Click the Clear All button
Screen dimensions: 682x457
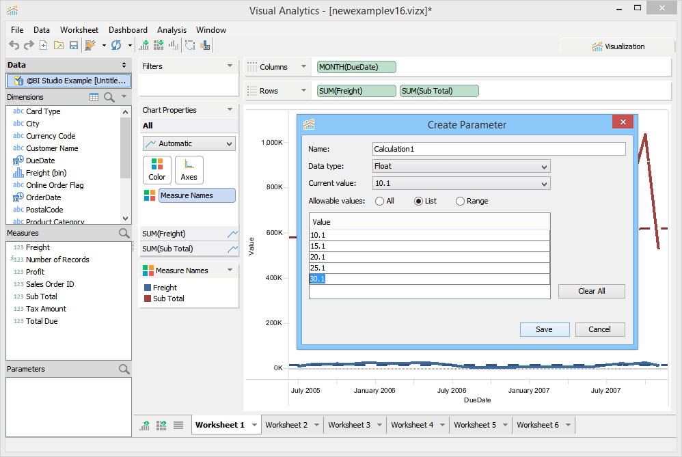pos(591,291)
